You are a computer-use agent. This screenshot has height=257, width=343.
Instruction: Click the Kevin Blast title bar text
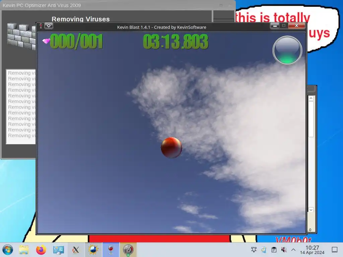(162, 27)
